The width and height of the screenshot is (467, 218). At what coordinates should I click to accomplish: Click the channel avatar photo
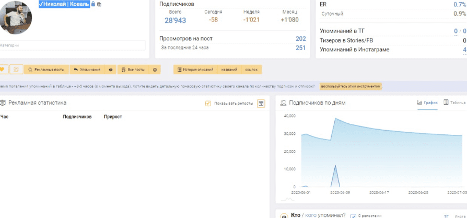[x=16, y=17]
